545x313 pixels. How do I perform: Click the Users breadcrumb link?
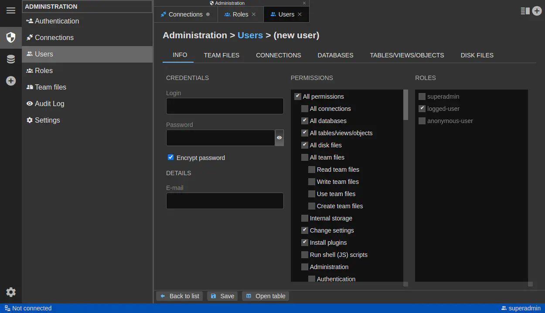(x=250, y=35)
